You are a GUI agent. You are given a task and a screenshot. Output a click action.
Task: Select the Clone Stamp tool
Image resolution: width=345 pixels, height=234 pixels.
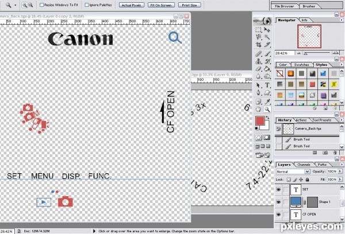[x=259, y=61]
